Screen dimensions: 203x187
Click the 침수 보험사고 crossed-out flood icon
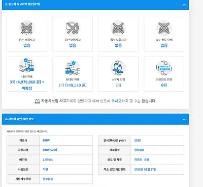[118, 28]
